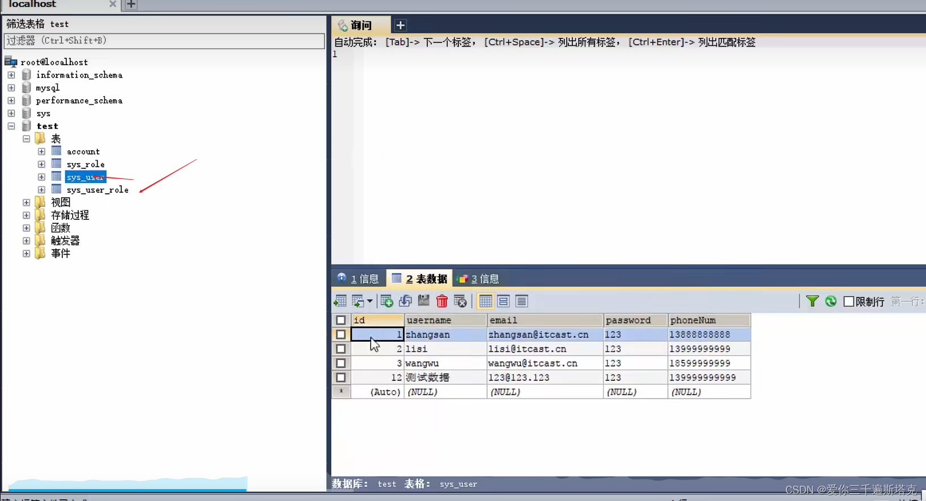
Task: Sort by the password column header
Action: point(636,320)
